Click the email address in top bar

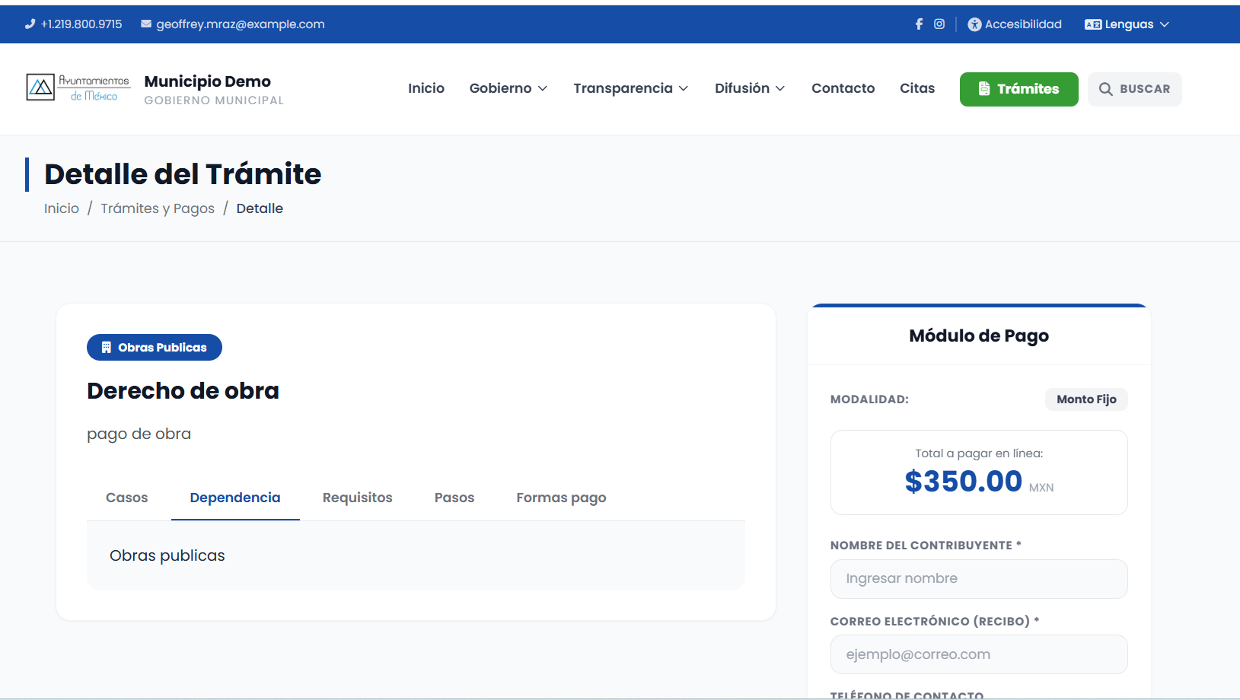click(x=233, y=24)
